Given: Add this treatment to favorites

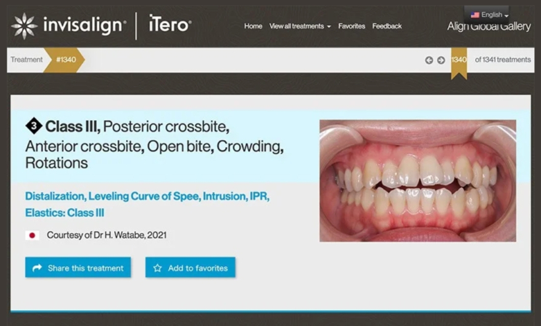Looking at the screenshot, I should (x=191, y=267).
